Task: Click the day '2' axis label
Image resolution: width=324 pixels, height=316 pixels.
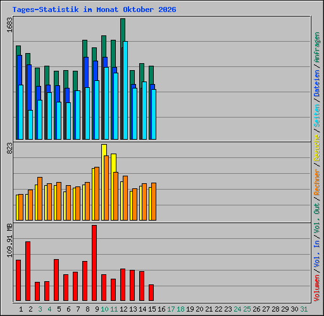Action: tap(30, 309)
